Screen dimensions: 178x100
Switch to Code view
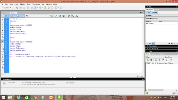click(x=6, y=16)
